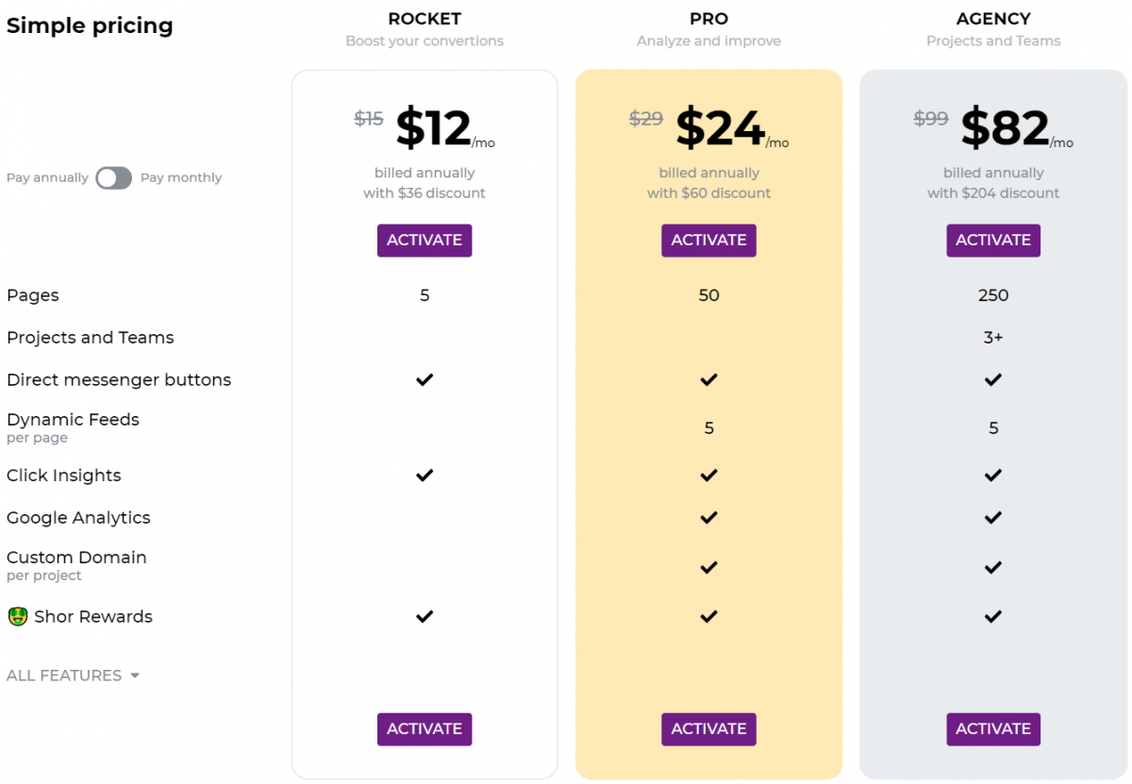Select the PRO plan header
The width and height of the screenshot is (1132, 784).
click(708, 18)
